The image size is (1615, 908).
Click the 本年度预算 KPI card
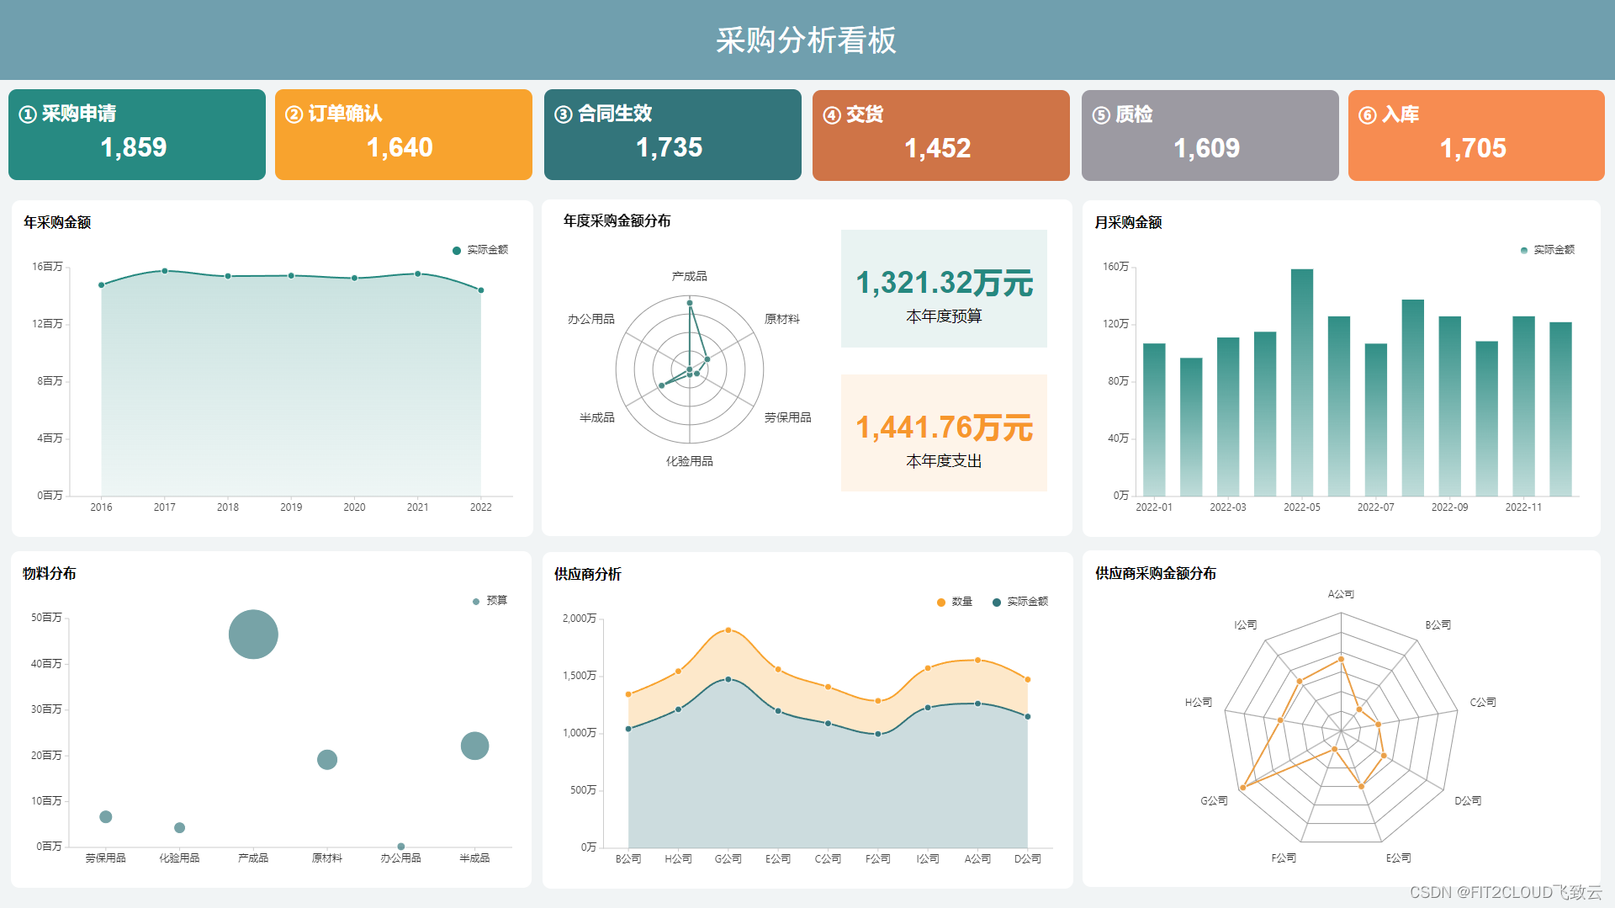(944, 289)
